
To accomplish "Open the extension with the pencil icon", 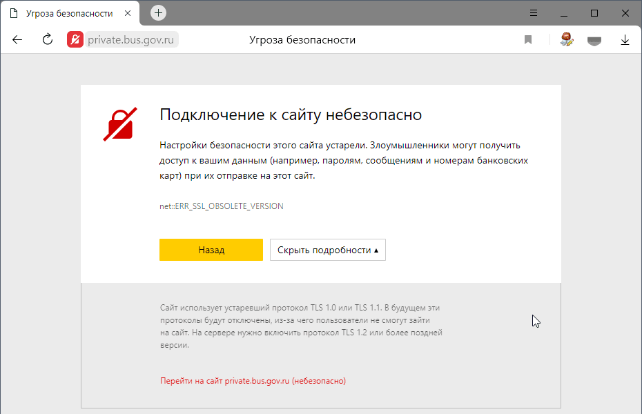I will (x=567, y=39).
